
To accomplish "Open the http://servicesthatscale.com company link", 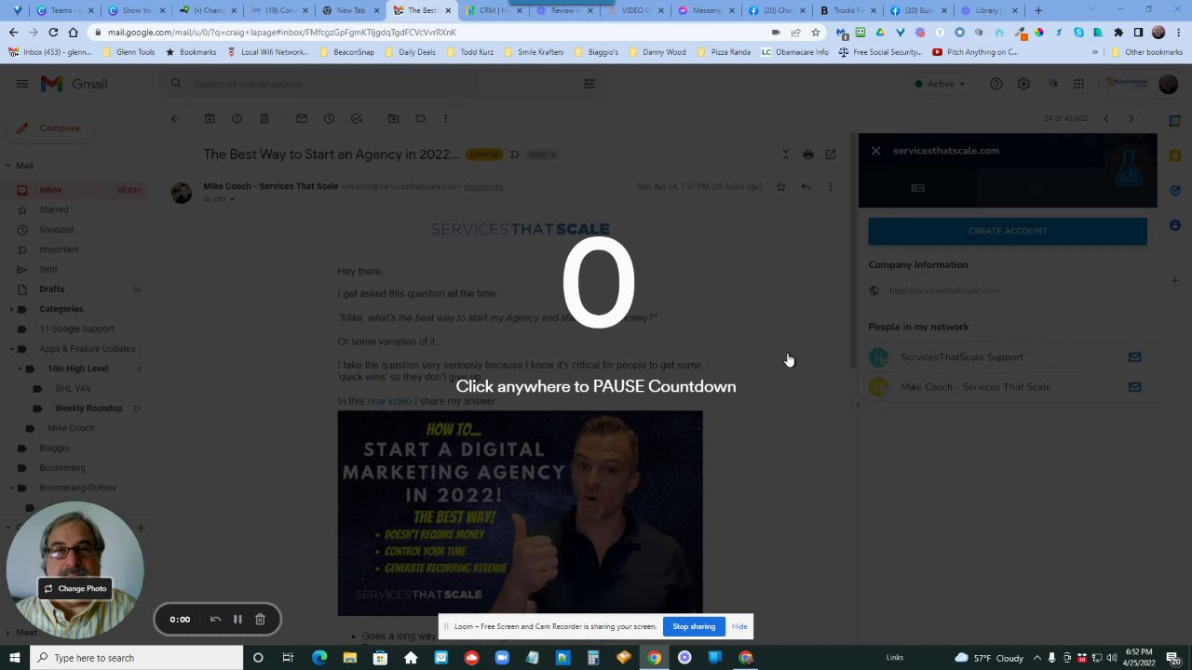I will pos(944,290).
